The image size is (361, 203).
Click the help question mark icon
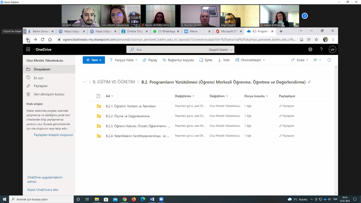pyautogui.click(x=321, y=50)
